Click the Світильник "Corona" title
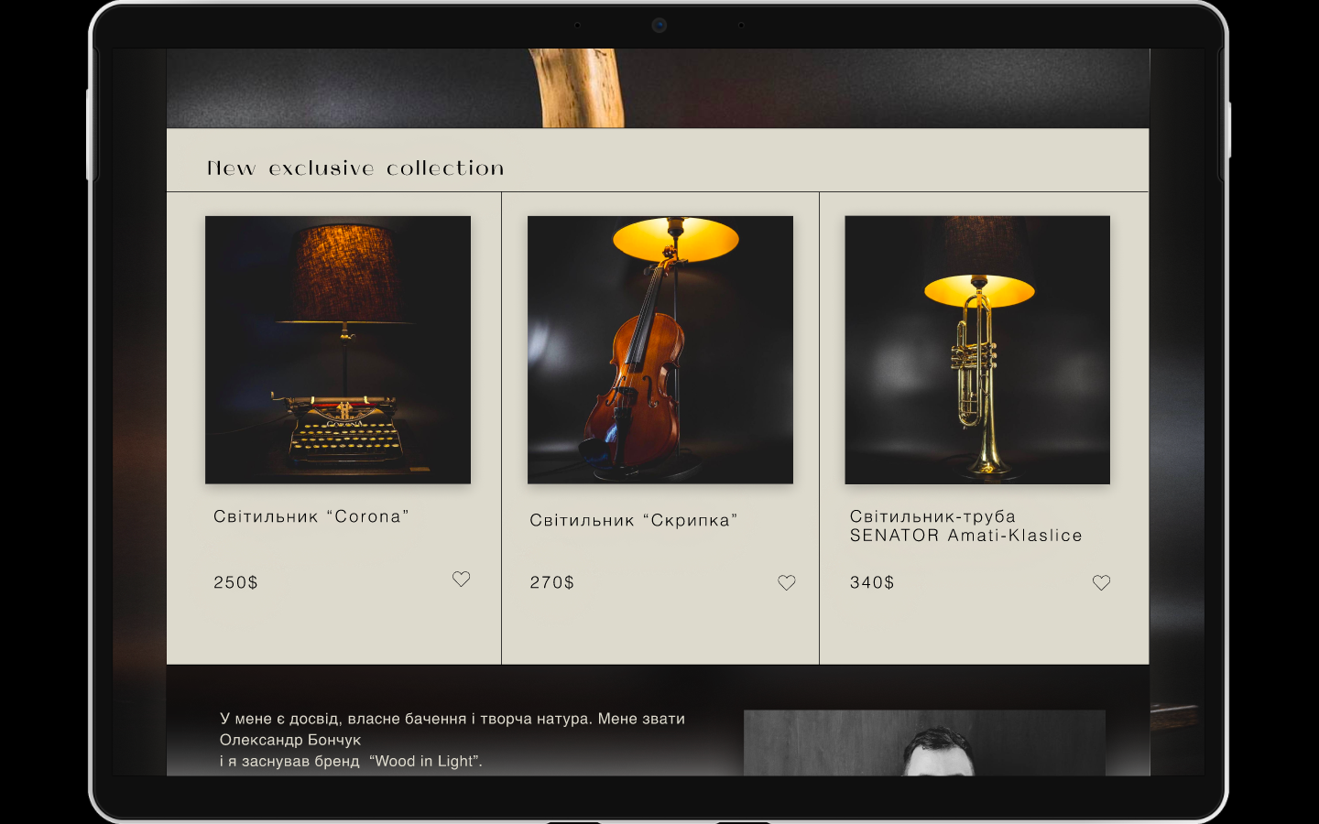 pyautogui.click(x=311, y=516)
